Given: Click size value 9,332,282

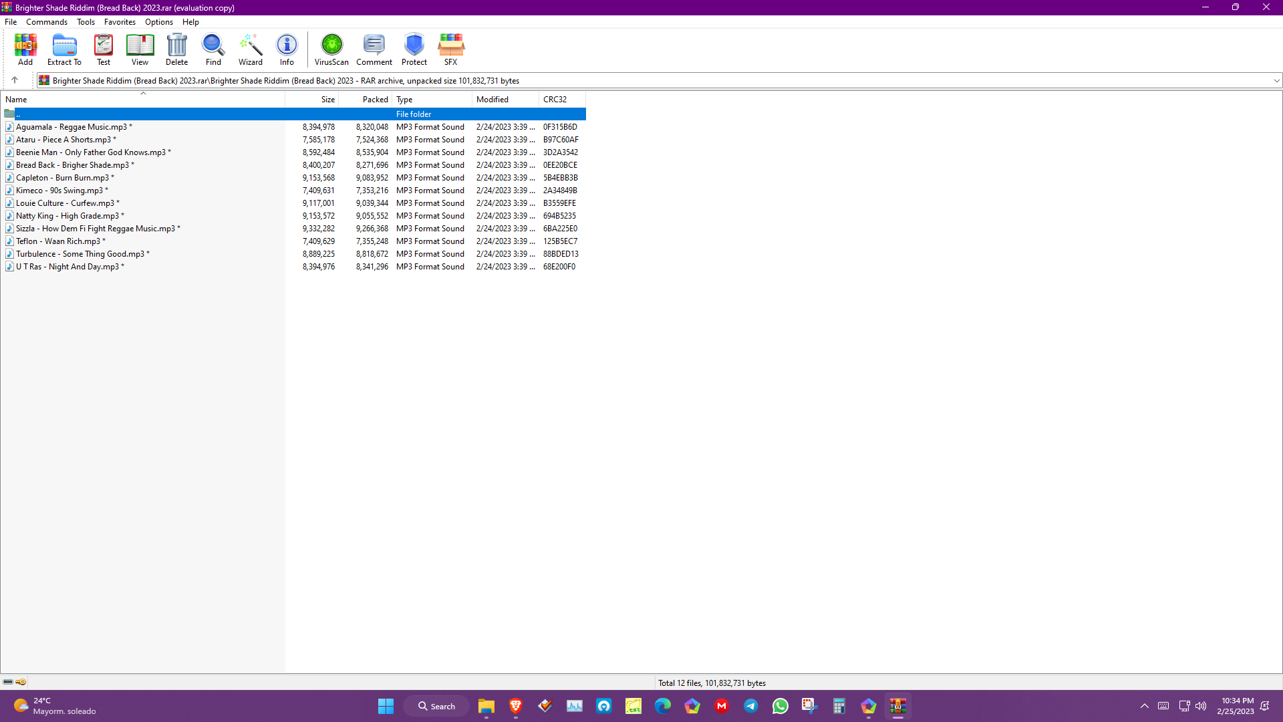Looking at the screenshot, I should [319, 229].
